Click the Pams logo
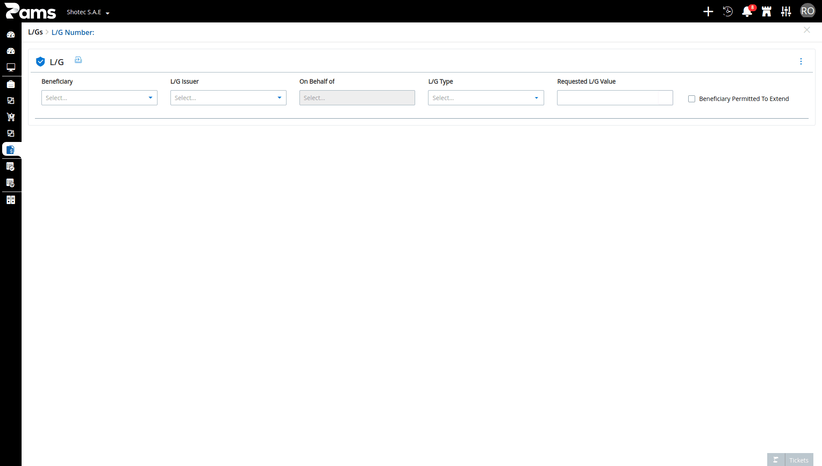The image size is (822, 466). [30, 11]
